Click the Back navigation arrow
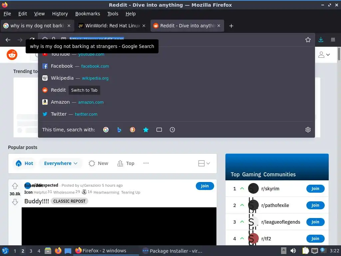Viewport: 341px width, 256px height. point(8,40)
